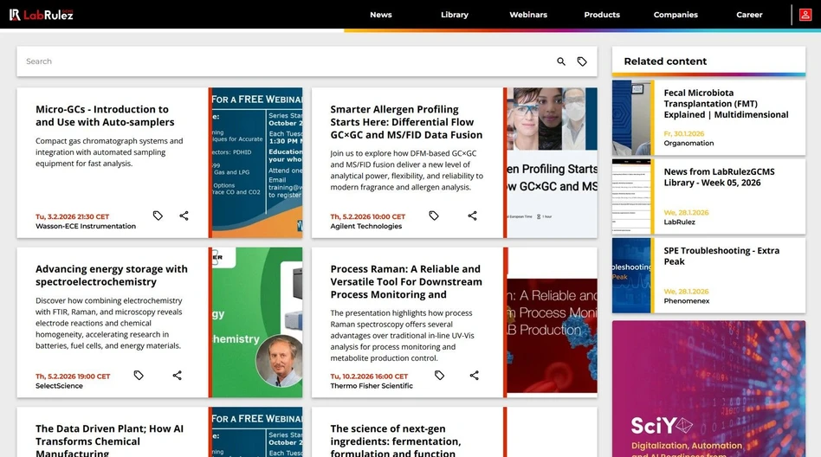Click Fecal Microbiota related thumbnail

click(x=631, y=117)
